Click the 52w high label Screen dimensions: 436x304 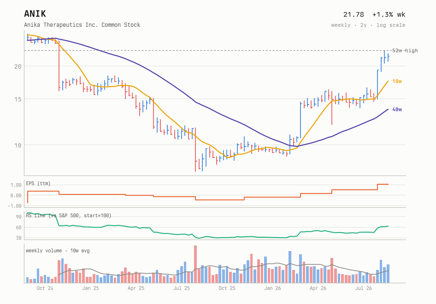pos(405,51)
